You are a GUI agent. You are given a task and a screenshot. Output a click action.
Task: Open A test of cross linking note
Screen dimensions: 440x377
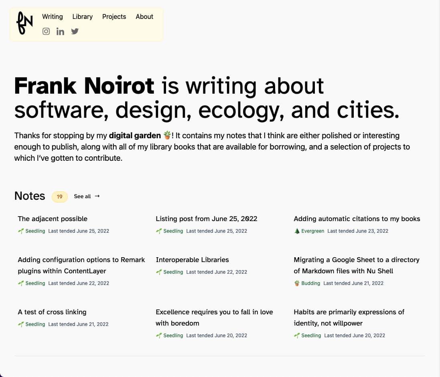pos(52,312)
